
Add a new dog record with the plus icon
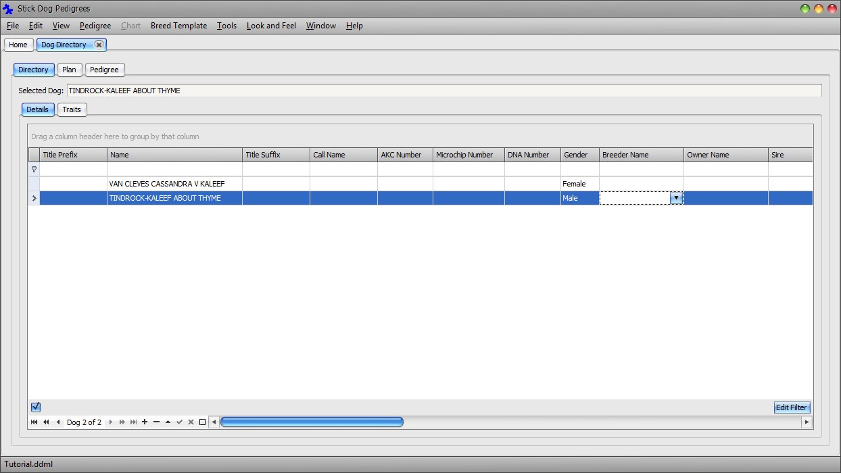click(x=145, y=422)
